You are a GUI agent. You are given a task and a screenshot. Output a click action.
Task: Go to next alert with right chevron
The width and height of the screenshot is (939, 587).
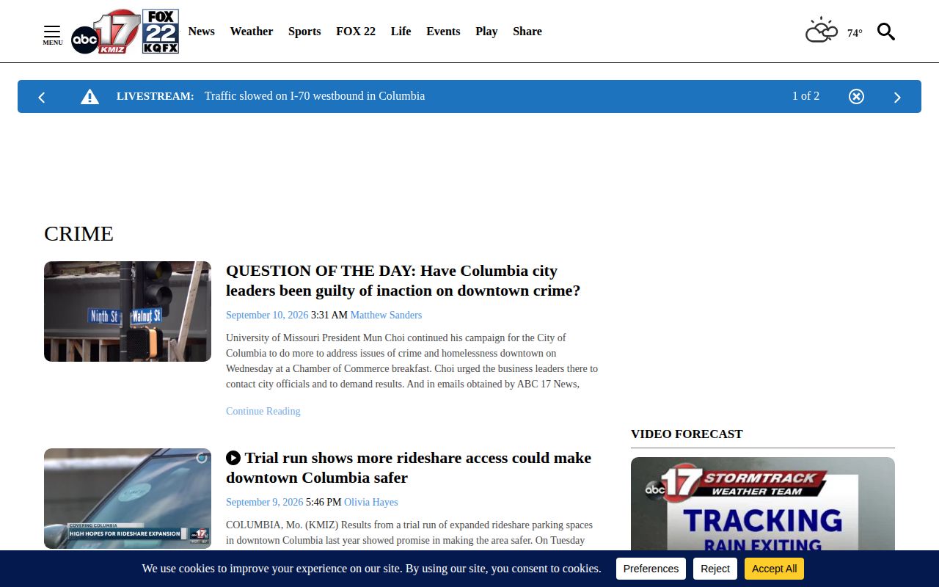(897, 97)
